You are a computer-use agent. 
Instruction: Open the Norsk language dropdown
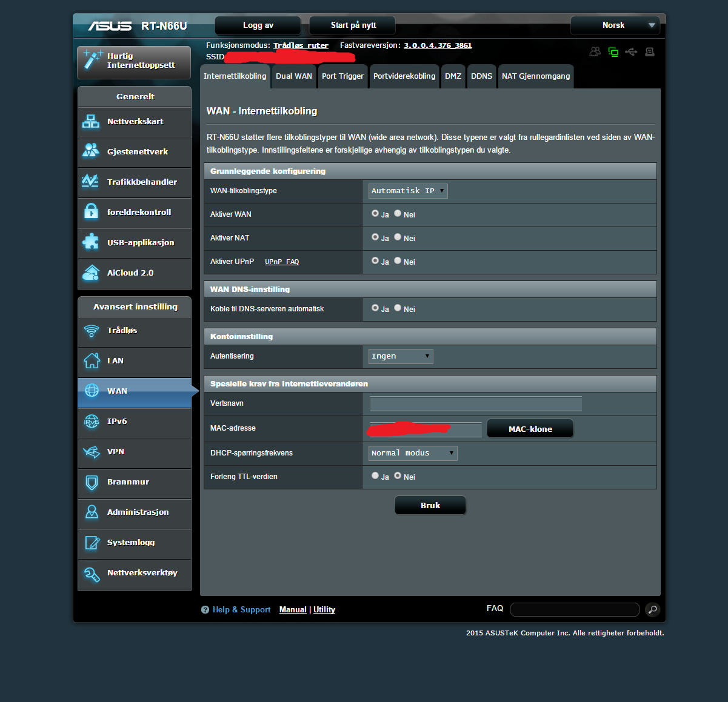coord(615,25)
